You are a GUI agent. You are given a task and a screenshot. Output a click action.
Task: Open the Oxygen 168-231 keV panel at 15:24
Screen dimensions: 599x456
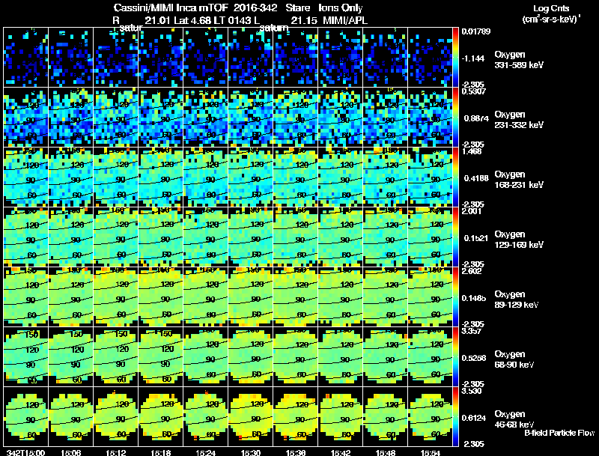coord(205,177)
